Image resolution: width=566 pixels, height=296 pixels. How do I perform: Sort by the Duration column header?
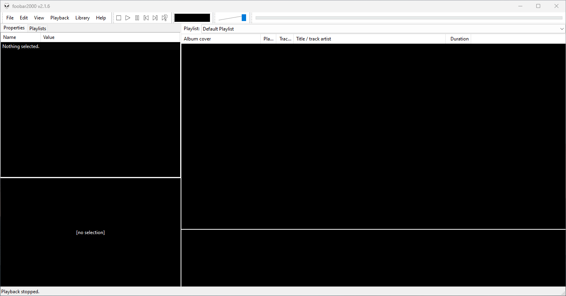coord(459,38)
